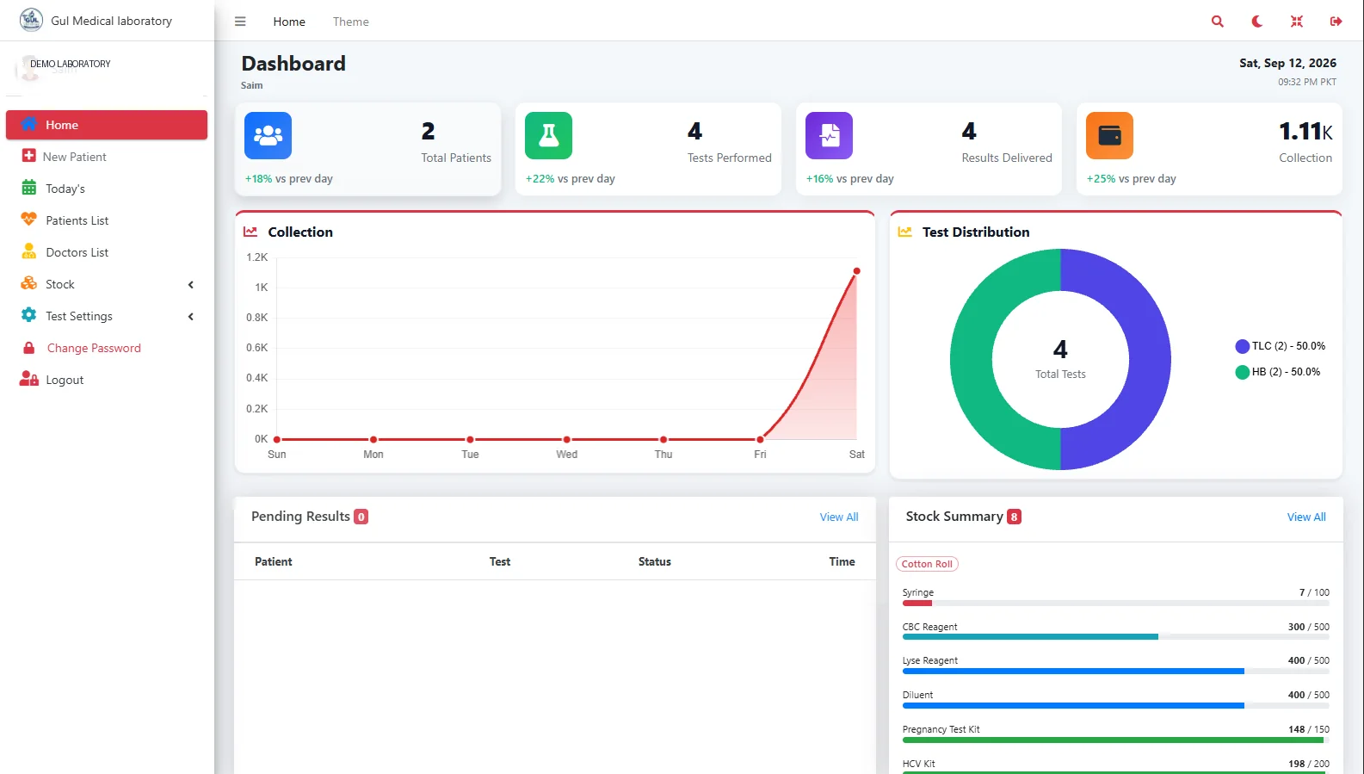Click the Collection chart line icon
1364x774 pixels.
click(250, 232)
